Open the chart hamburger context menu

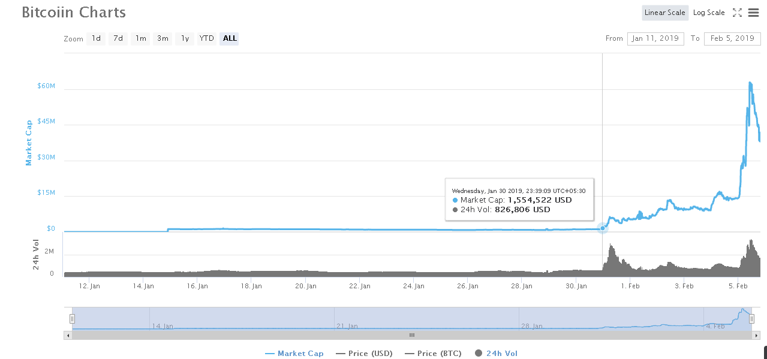pyautogui.click(x=753, y=13)
